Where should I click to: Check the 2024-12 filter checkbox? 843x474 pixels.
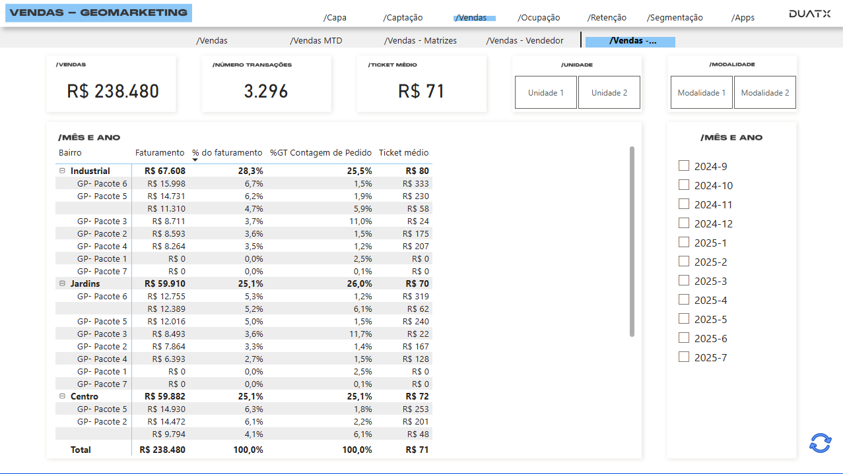click(x=684, y=222)
